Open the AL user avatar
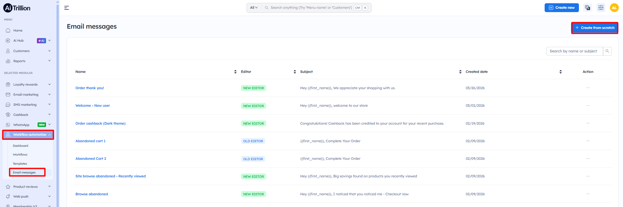Viewport: 623px width, 207px height. click(x=614, y=8)
